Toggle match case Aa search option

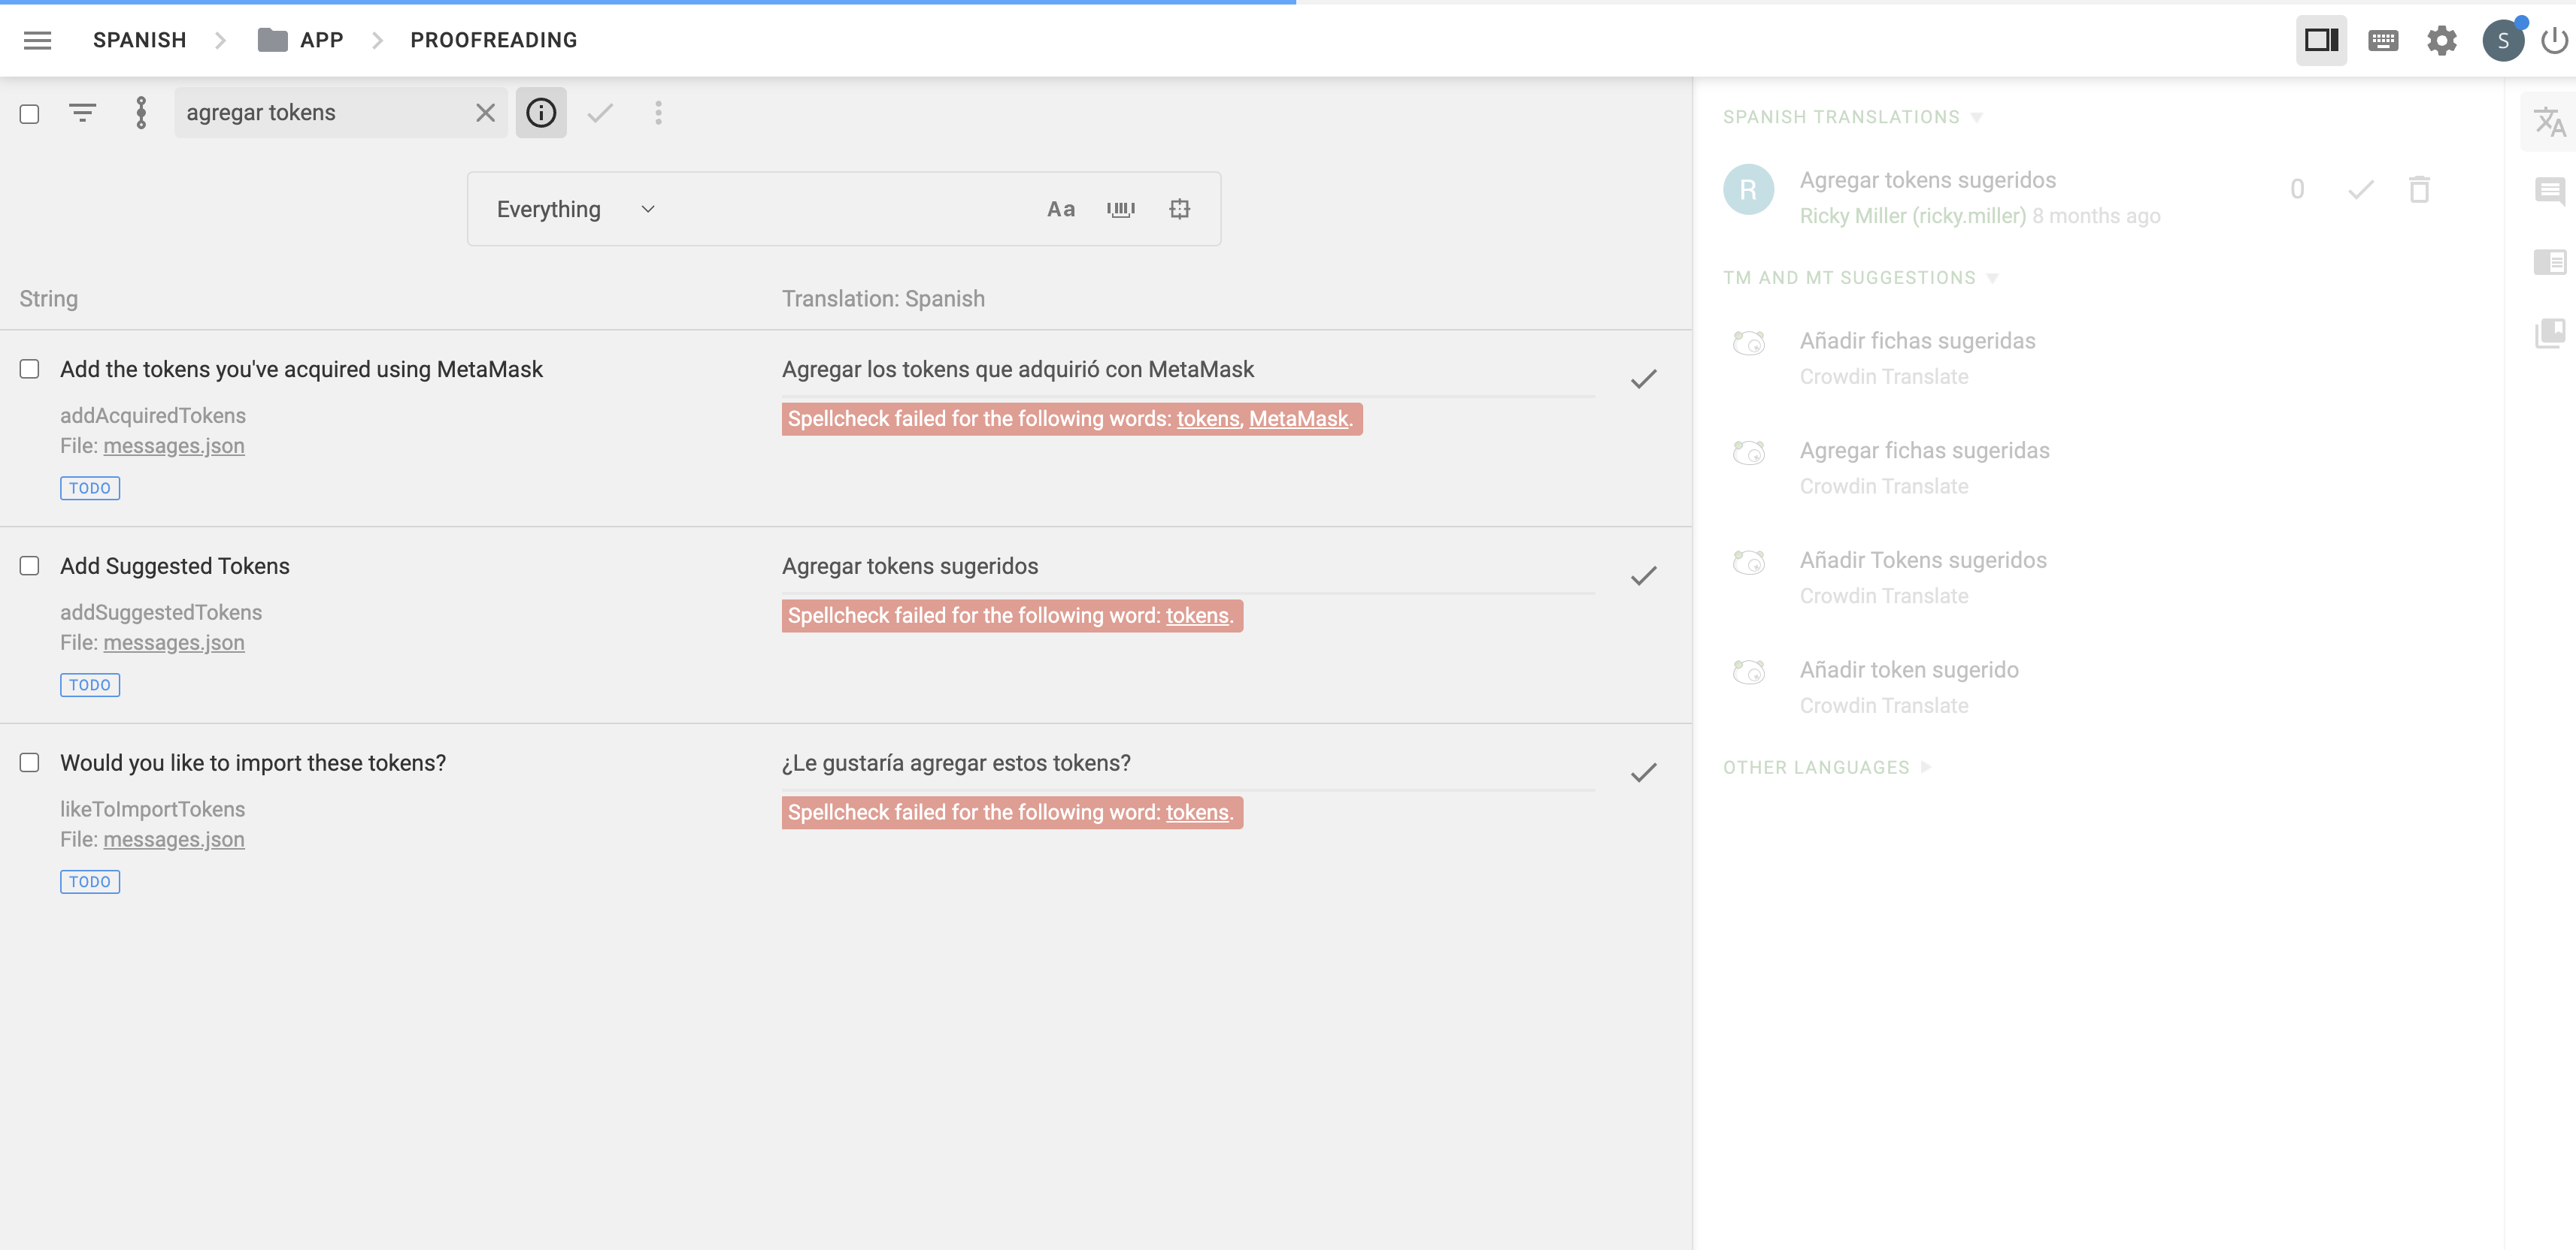[1060, 209]
